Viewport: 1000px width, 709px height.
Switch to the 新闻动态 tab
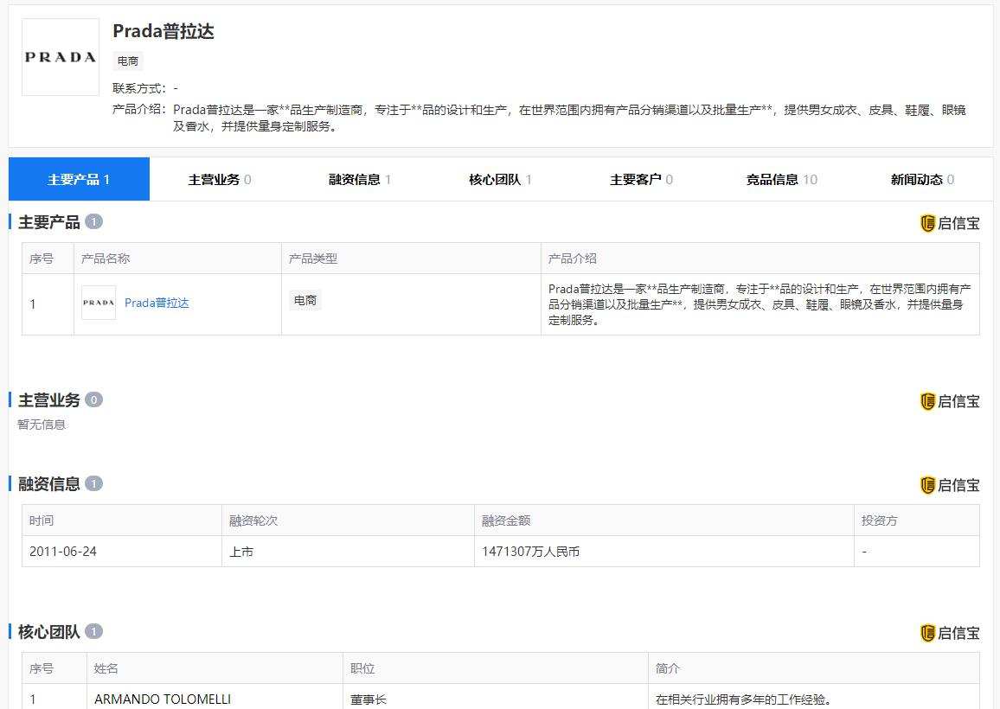click(x=922, y=180)
